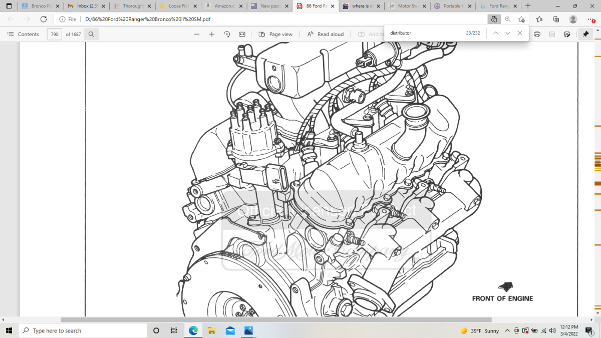The width and height of the screenshot is (601, 338).
Task: Unpin the PDF toolbar
Action: (x=585, y=34)
